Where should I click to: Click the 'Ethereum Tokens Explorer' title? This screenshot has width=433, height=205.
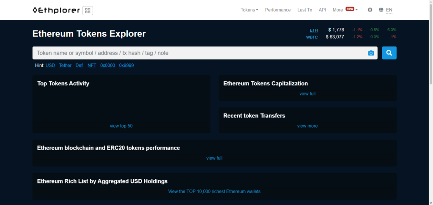(89, 34)
